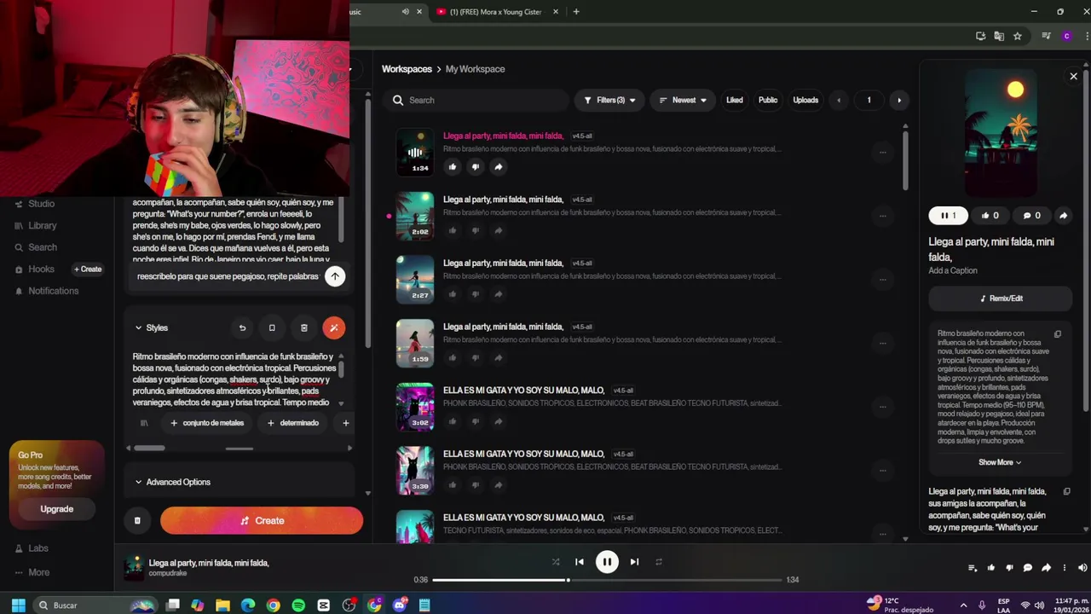Screen dimensions: 1091x614
Task: Expand Show More in details panel
Action: click(x=1000, y=462)
